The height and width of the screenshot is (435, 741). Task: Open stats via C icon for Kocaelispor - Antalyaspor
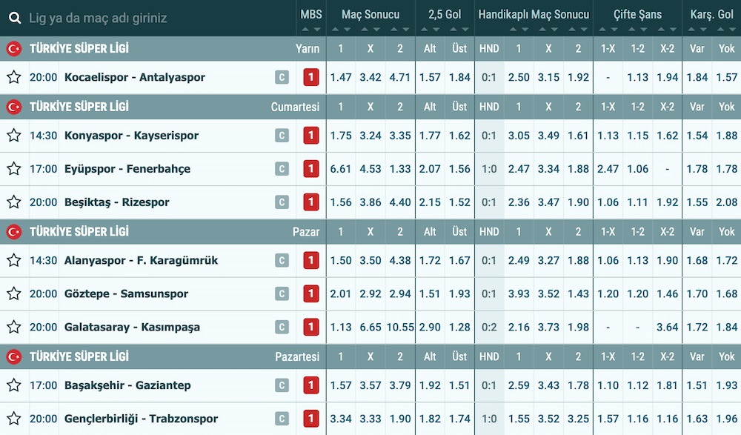point(282,77)
